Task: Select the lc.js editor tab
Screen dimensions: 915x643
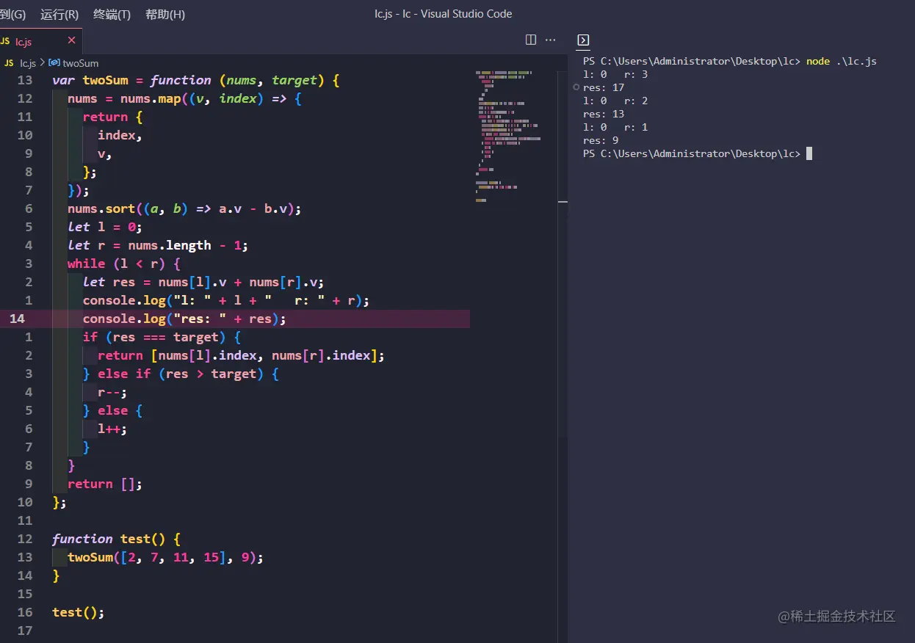Action: pyautogui.click(x=41, y=41)
